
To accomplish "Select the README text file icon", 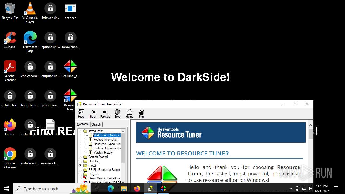I will pos(50,127).
